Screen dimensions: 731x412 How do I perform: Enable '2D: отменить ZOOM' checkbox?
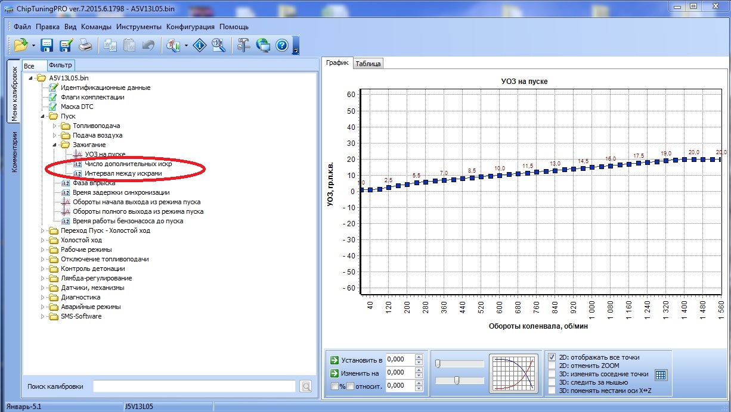552,366
